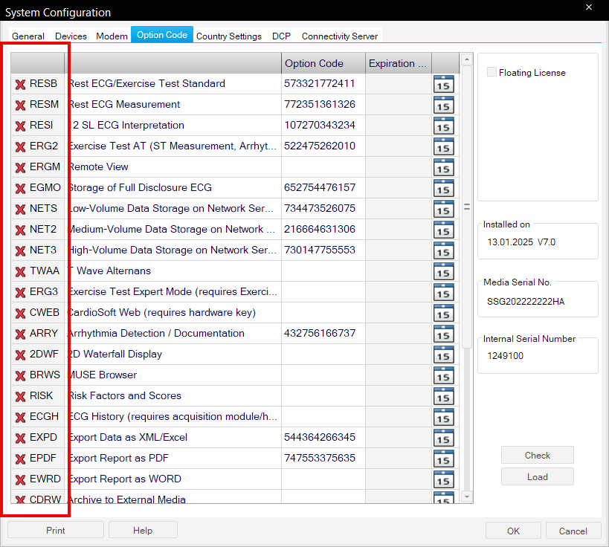Open expiration calendar for EGMO full disclosure storage
609x547 pixels.
[443, 188]
